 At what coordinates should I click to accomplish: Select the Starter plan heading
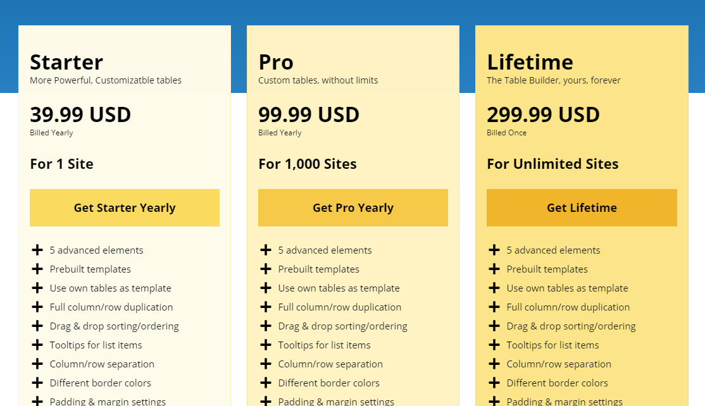click(66, 62)
